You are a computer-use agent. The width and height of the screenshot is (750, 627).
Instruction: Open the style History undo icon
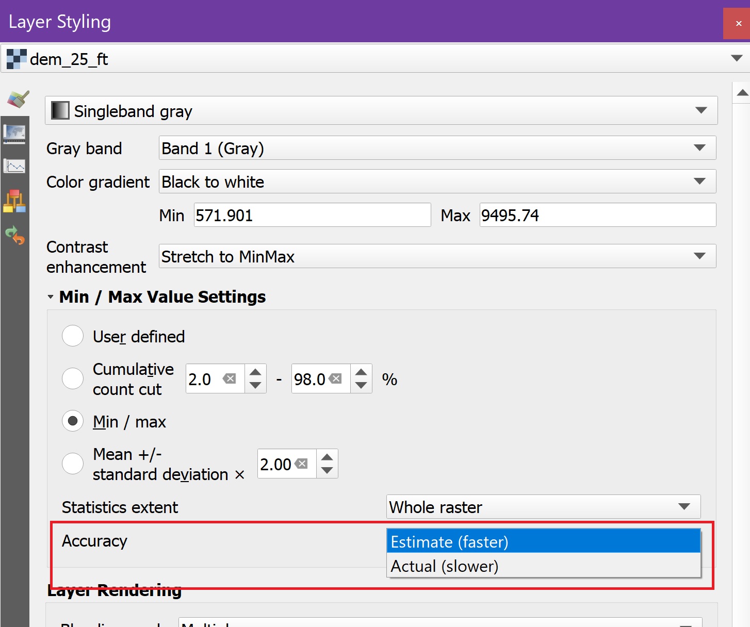pyautogui.click(x=14, y=235)
